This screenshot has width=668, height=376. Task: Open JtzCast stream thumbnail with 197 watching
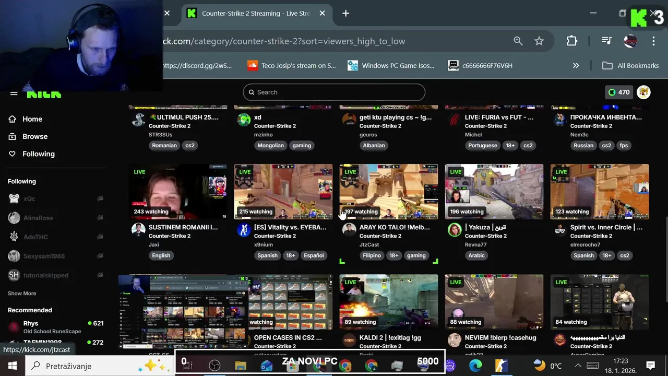pos(389,192)
